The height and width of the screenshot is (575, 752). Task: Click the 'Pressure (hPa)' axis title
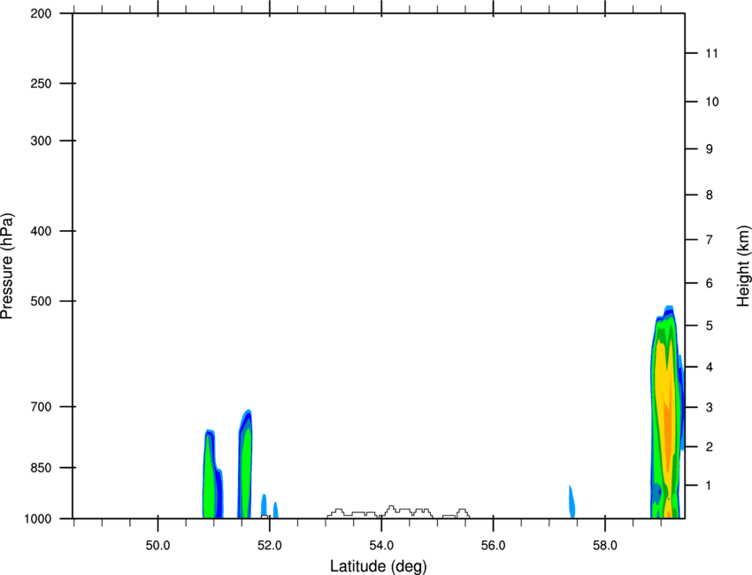click(x=7, y=266)
